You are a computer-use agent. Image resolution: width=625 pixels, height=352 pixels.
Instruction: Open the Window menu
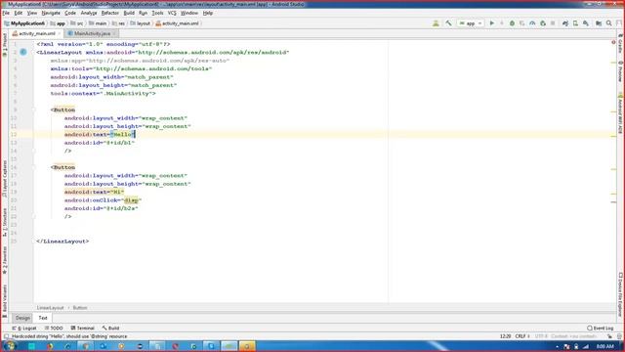pos(188,13)
